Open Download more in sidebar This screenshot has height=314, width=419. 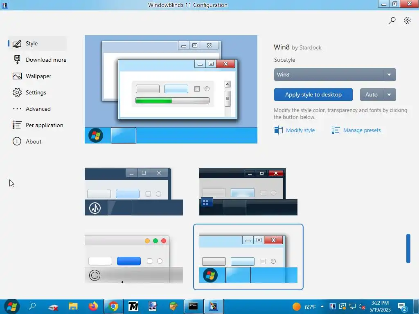[39, 60]
